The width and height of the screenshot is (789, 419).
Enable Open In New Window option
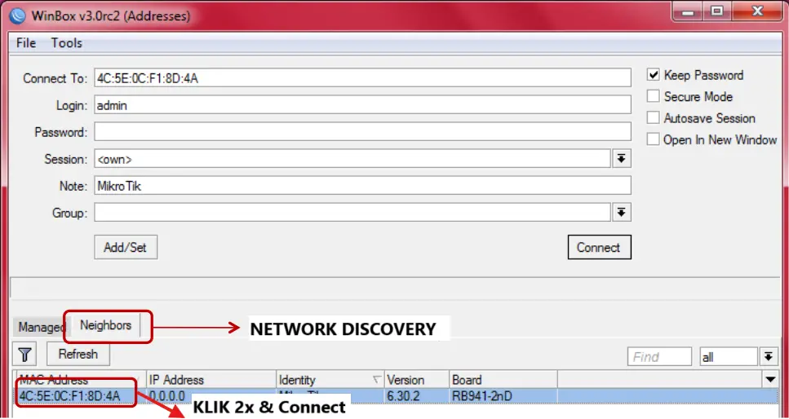(653, 139)
